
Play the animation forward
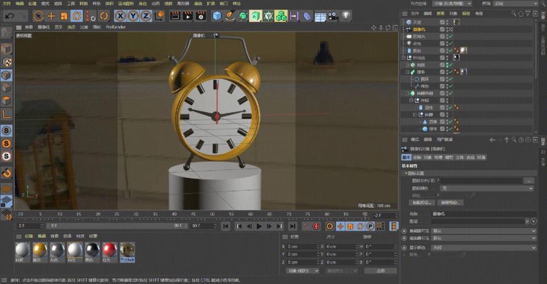pos(259,226)
